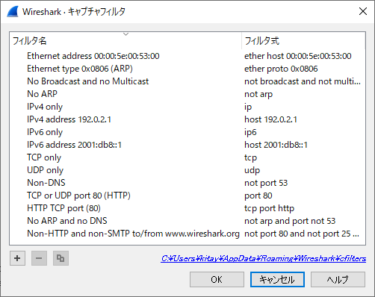The height and width of the screenshot is (297, 375).
Task: Click the キャンセル button
Action: tap(277, 280)
